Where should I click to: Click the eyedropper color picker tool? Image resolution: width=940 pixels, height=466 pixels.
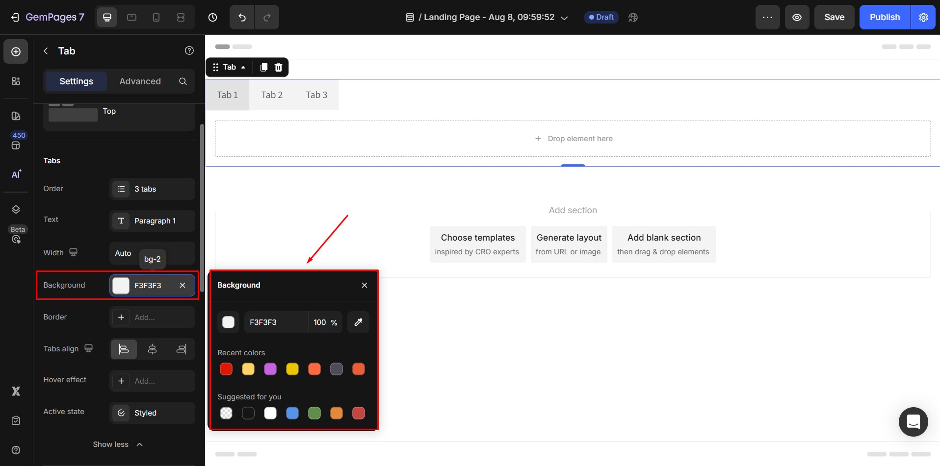[358, 322]
